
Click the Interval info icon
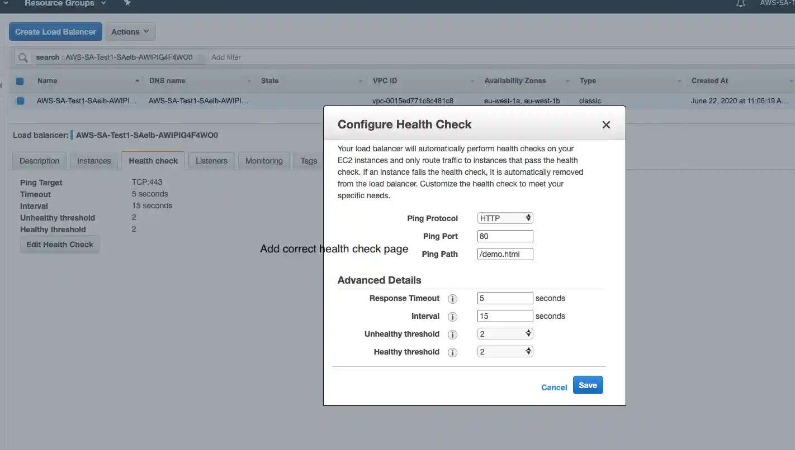pyautogui.click(x=453, y=317)
